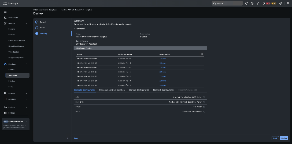Open Chassis in sidebar
The height and width of the screenshot is (144, 292).
(12, 35)
